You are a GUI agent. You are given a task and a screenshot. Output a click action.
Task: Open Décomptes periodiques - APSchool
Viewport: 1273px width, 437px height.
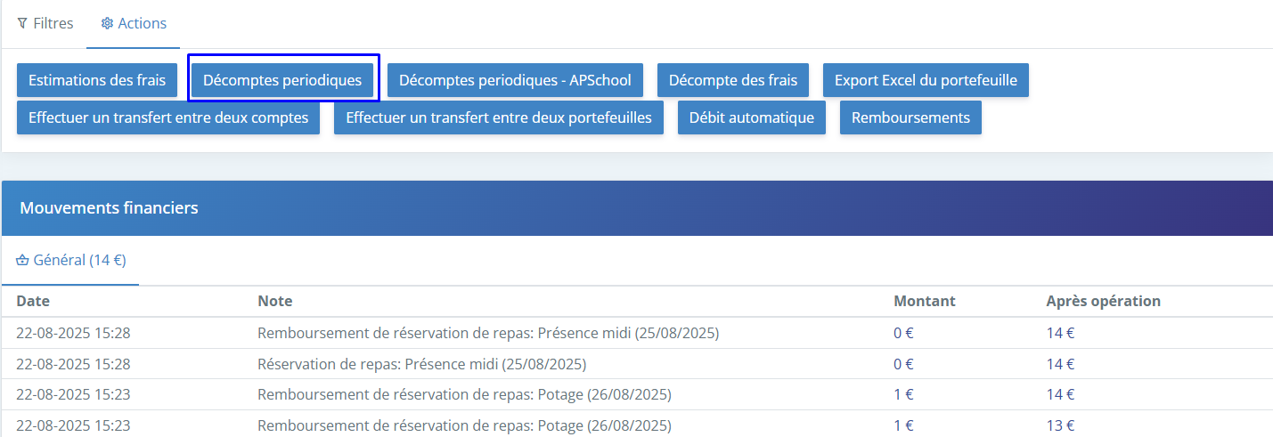click(515, 80)
